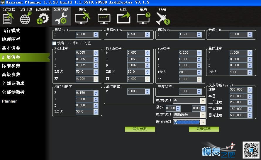Open the 飞行计划 globe icon
This screenshot has height=160, width=261.
tap(26, 18)
